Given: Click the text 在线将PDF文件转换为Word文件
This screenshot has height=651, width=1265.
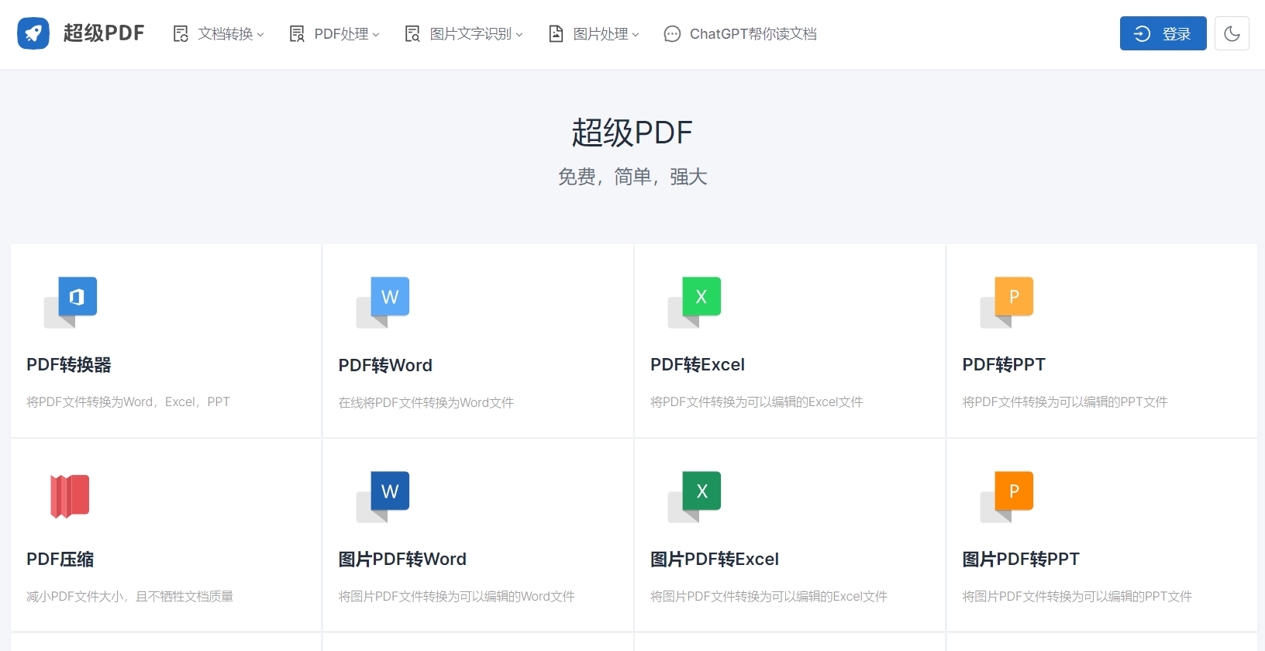Looking at the screenshot, I should click(426, 402).
